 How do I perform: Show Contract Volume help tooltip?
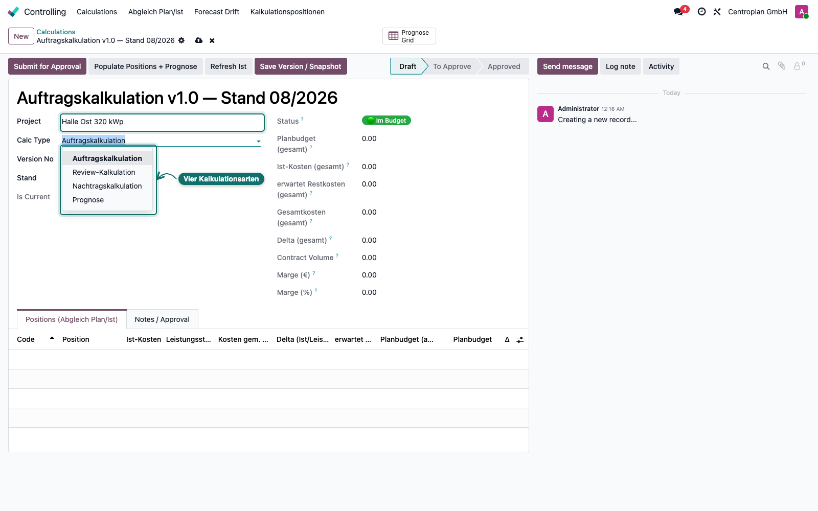(x=337, y=256)
